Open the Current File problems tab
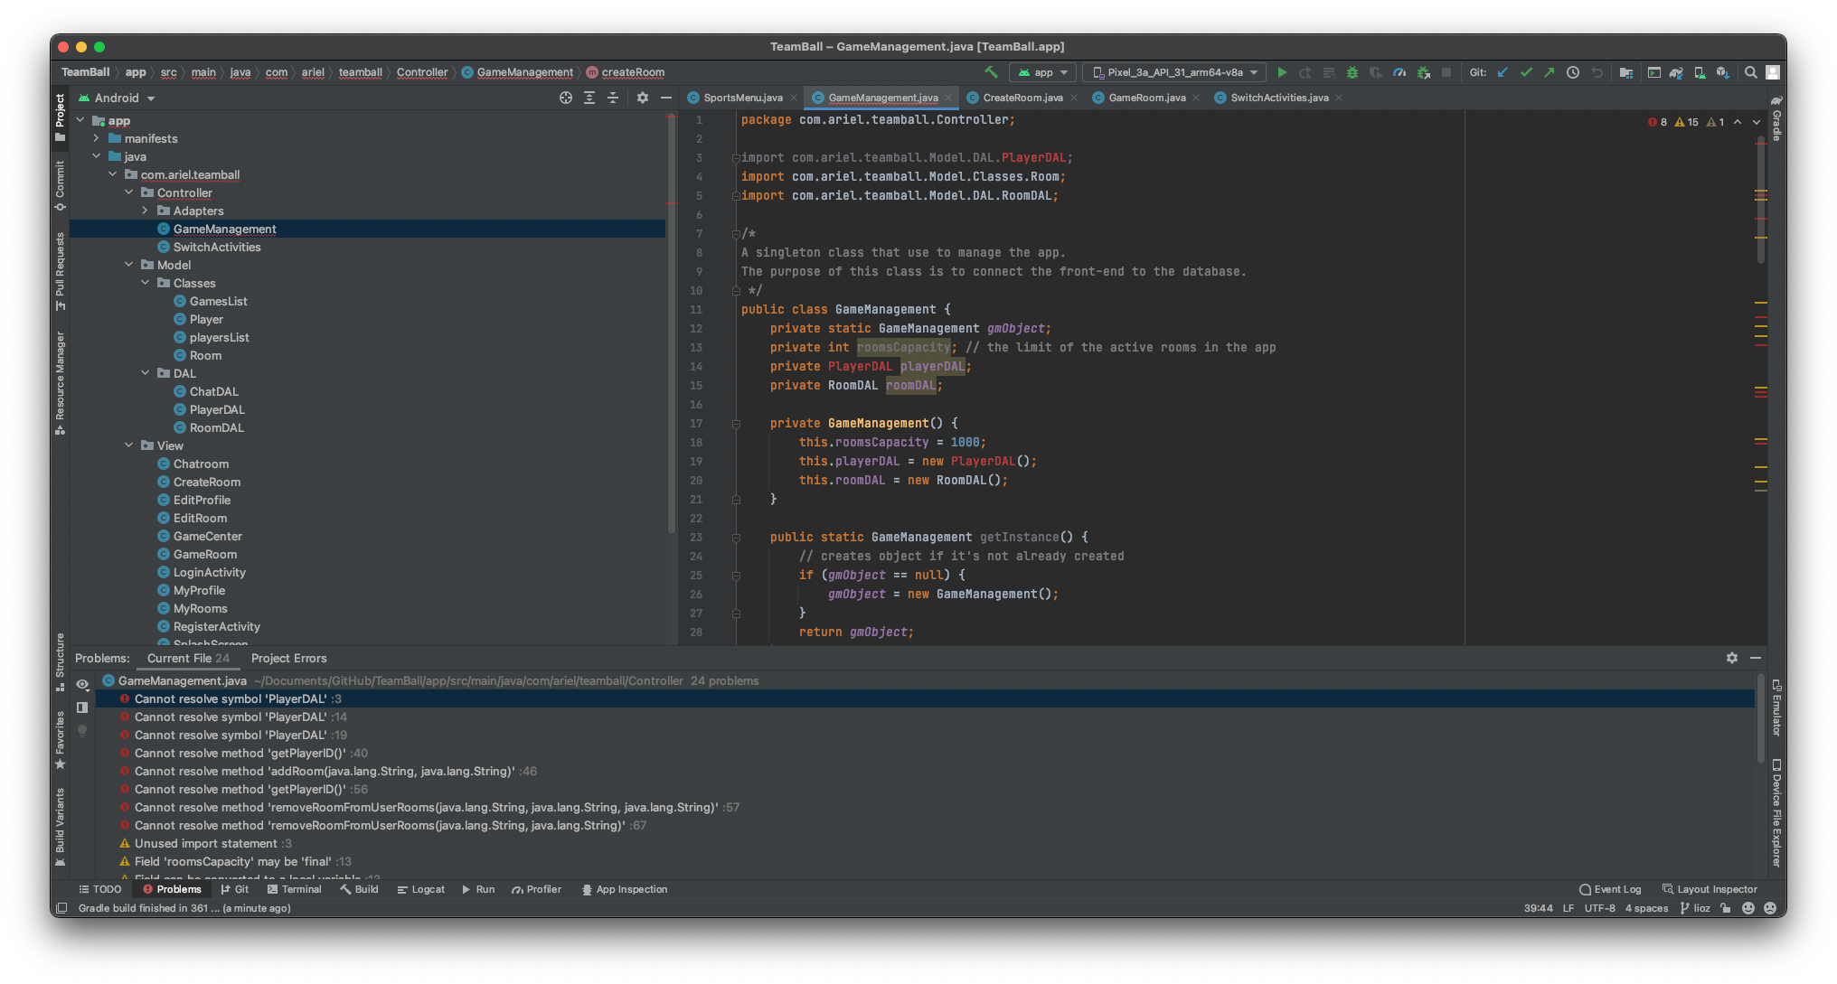Viewport: 1837px width, 984px height. click(188, 658)
